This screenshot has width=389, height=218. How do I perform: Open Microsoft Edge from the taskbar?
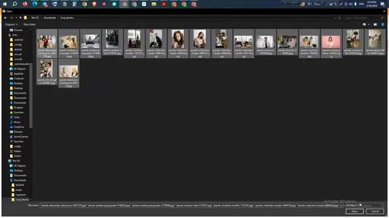(35, 4)
